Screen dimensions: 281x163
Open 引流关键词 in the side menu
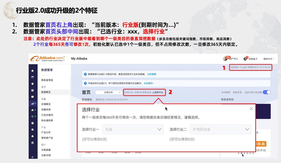(x=47, y=115)
